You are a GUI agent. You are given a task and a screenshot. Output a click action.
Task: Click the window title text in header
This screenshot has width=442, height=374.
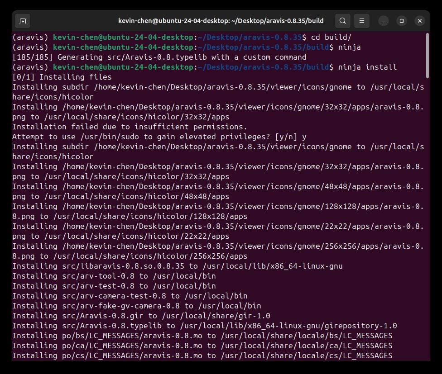[x=221, y=21]
